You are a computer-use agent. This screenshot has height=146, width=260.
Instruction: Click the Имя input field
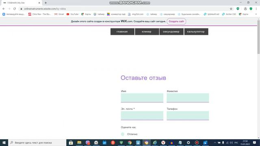point(142,98)
